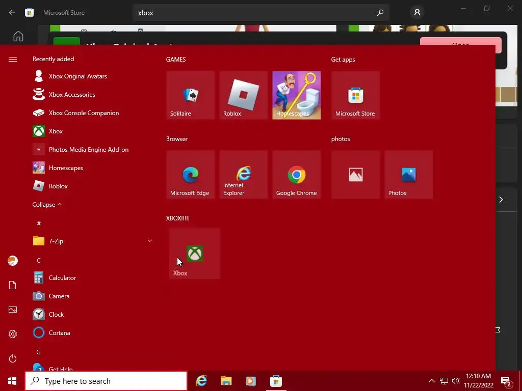Open the Homescapes live tile

tap(297, 95)
